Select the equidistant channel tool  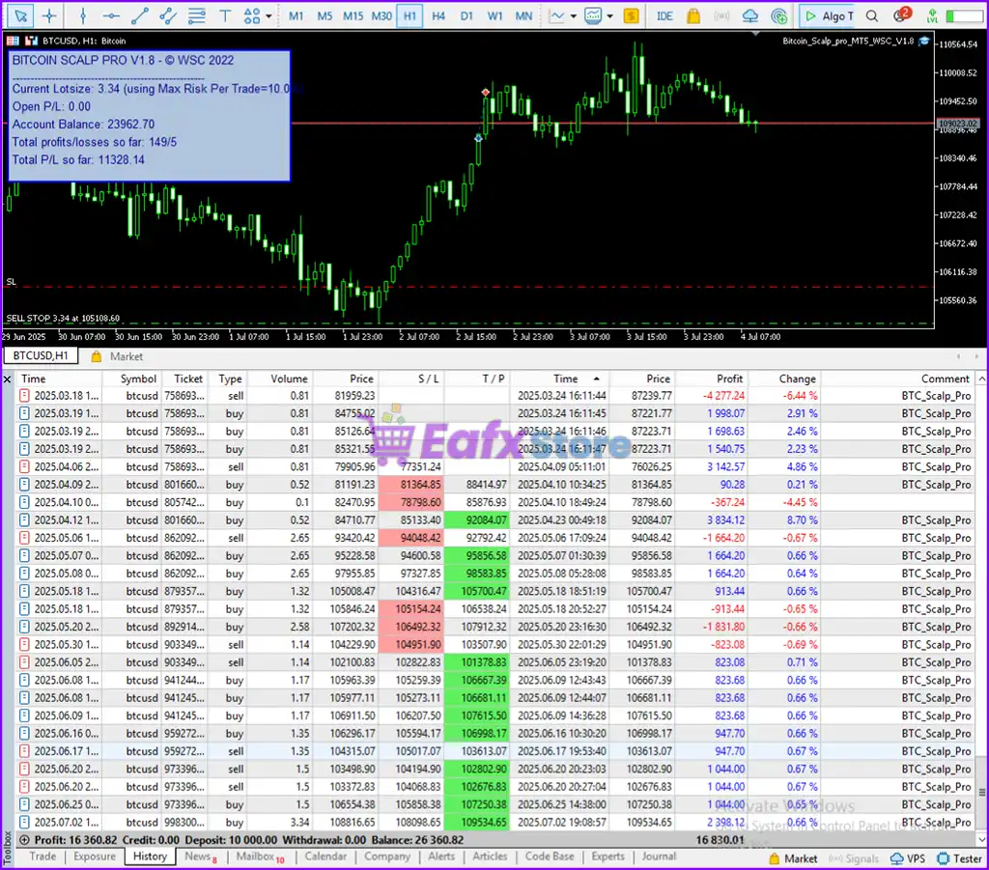(168, 15)
